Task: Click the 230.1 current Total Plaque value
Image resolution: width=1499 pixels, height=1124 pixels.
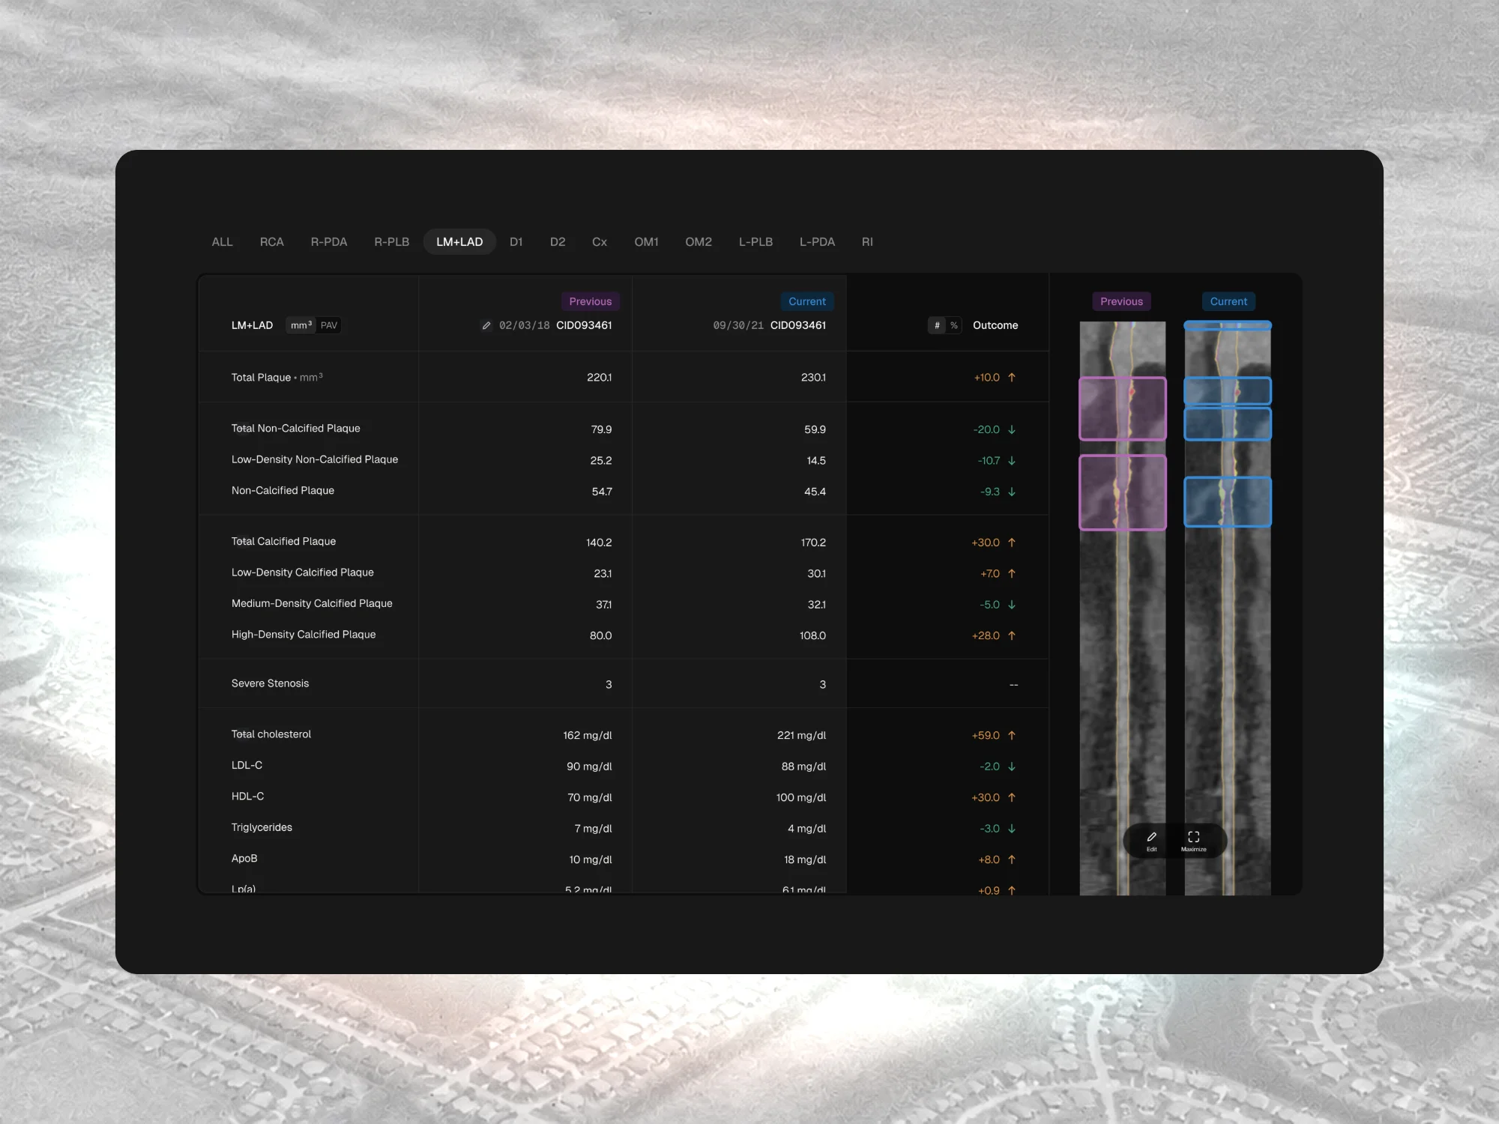Action: (x=813, y=378)
